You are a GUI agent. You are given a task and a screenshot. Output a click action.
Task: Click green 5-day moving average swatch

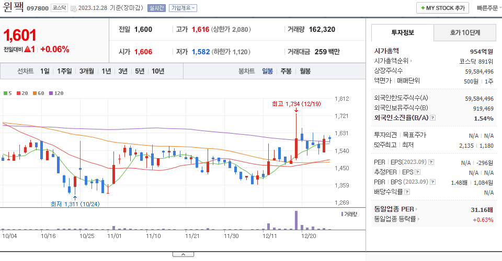[5, 93]
